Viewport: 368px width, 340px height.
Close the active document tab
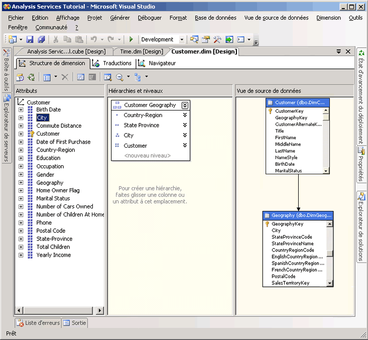click(x=348, y=51)
